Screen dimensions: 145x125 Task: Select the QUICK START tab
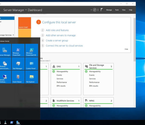click(x=25, y=23)
